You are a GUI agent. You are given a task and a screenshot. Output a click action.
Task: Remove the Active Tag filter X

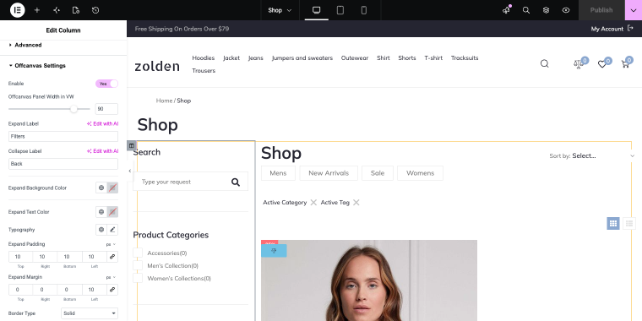point(356,202)
